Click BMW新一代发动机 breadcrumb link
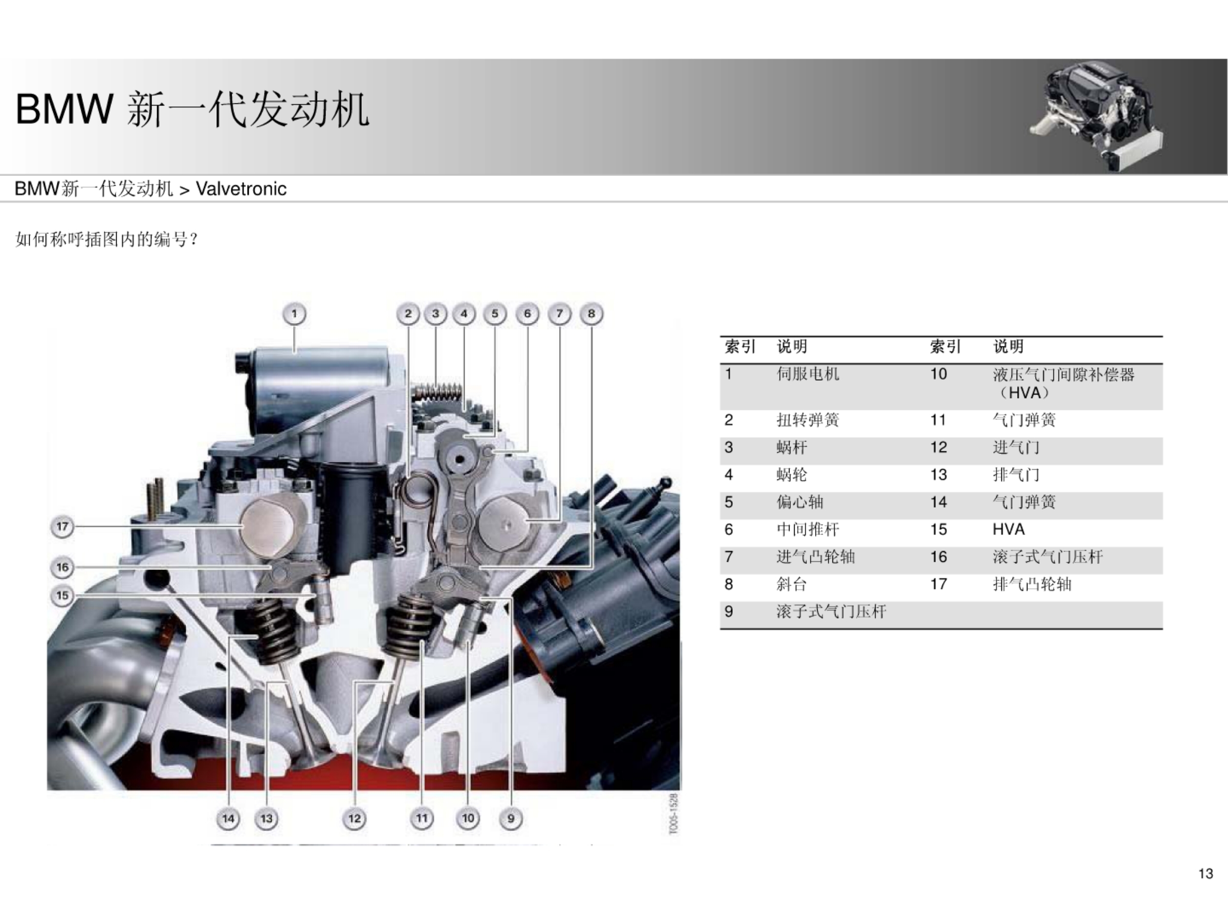 pyautogui.click(x=93, y=189)
